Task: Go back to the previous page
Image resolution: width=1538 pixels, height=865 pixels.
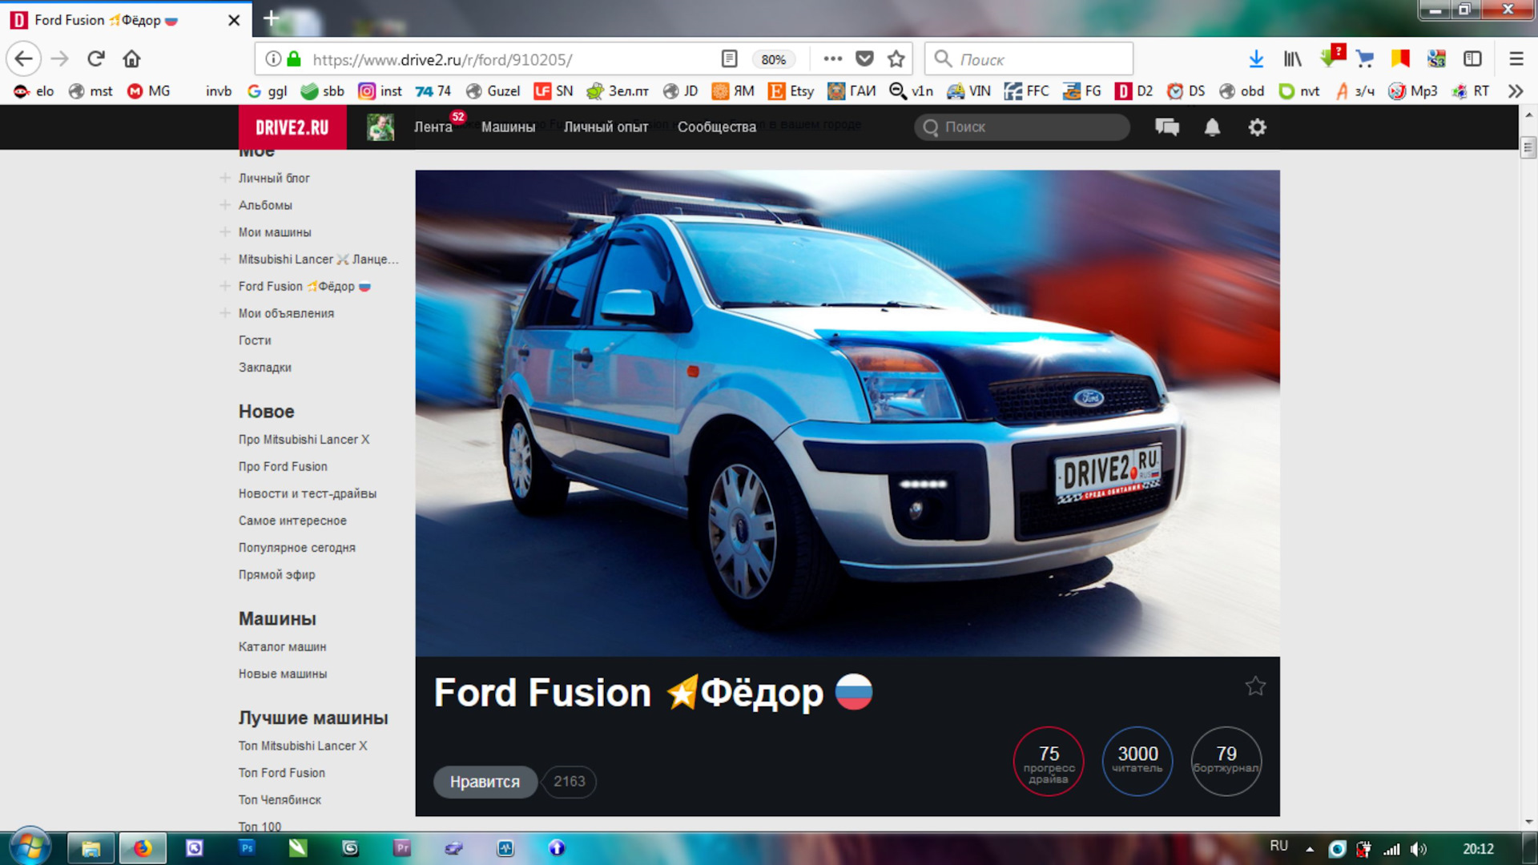Action: point(24,58)
